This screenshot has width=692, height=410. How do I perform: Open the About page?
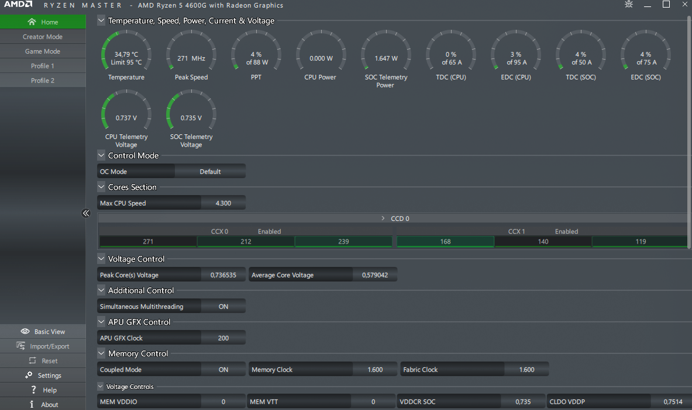(43, 404)
